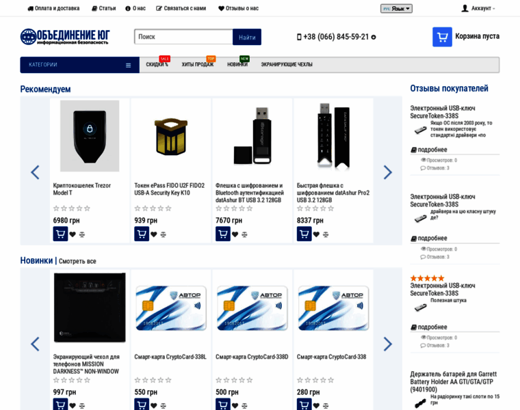Show next items in Новинки carousel
The image size is (520, 410).
[x=388, y=344]
